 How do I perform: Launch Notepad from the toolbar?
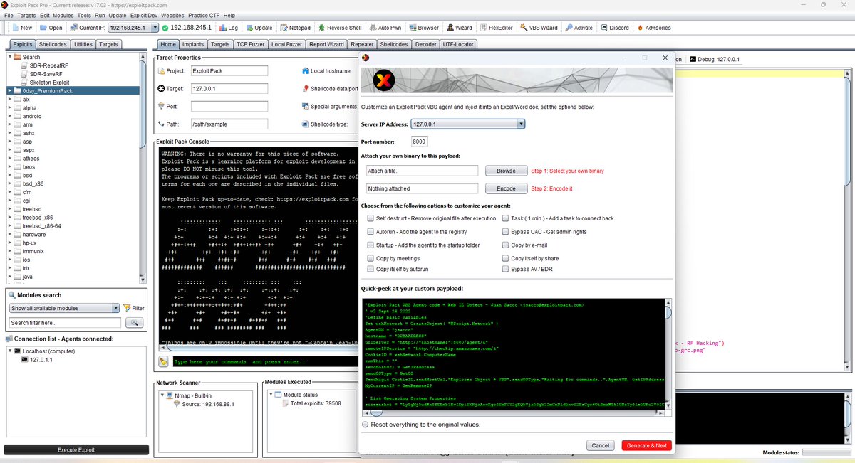click(x=295, y=28)
